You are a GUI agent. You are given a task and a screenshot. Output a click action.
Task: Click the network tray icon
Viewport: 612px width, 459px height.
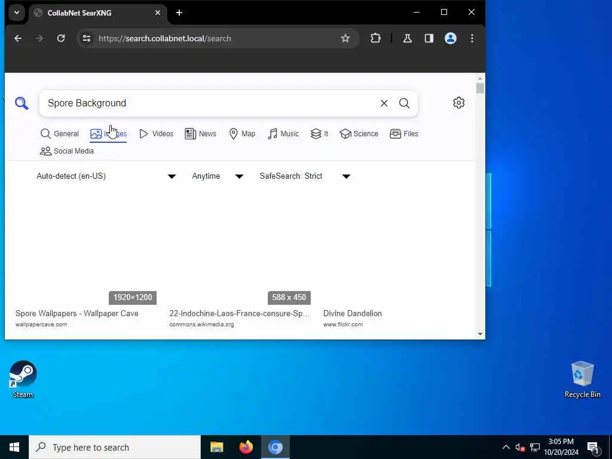(x=535, y=447)
